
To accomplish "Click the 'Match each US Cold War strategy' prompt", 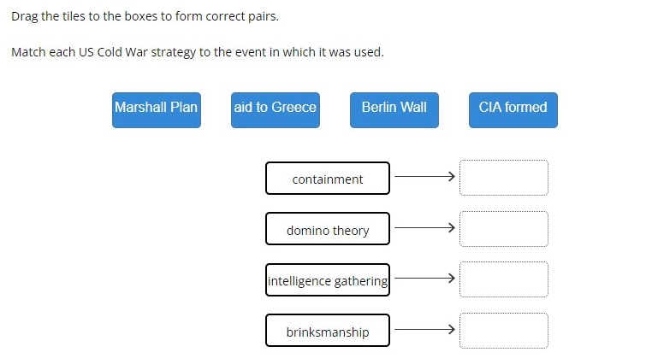I will point(198,52).
